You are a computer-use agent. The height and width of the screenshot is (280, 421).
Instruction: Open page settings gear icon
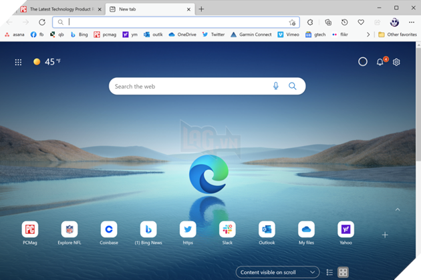coord(396,62)
